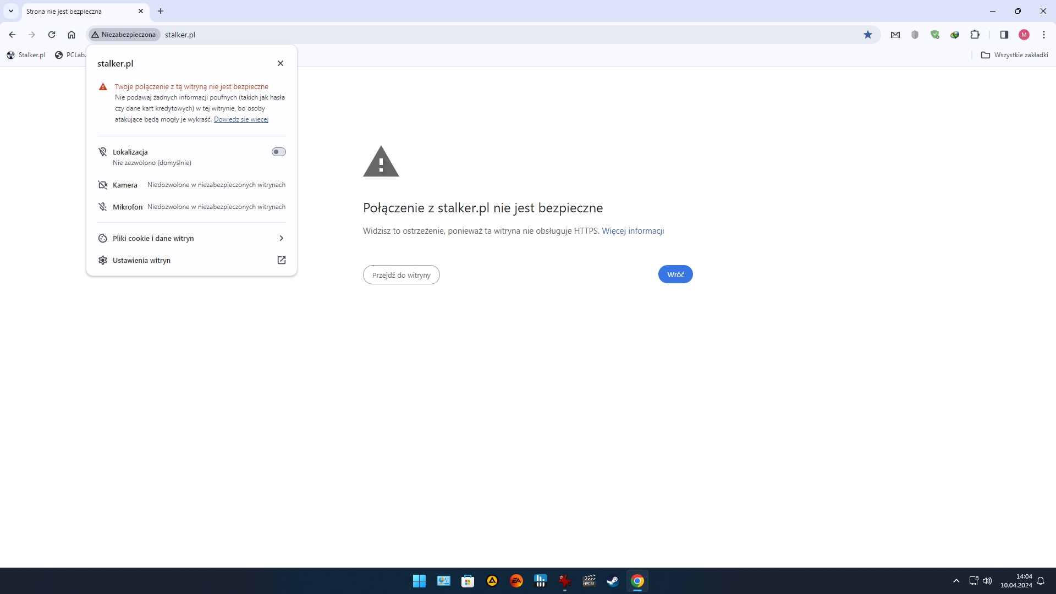Open the tab search dropdown arrow
This screenshot has height=594, width=1056.
(x=10, y=11)
